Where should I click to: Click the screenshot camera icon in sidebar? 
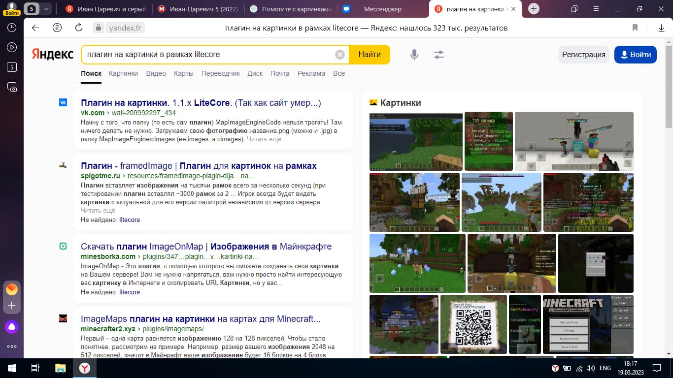coord(12,87)
